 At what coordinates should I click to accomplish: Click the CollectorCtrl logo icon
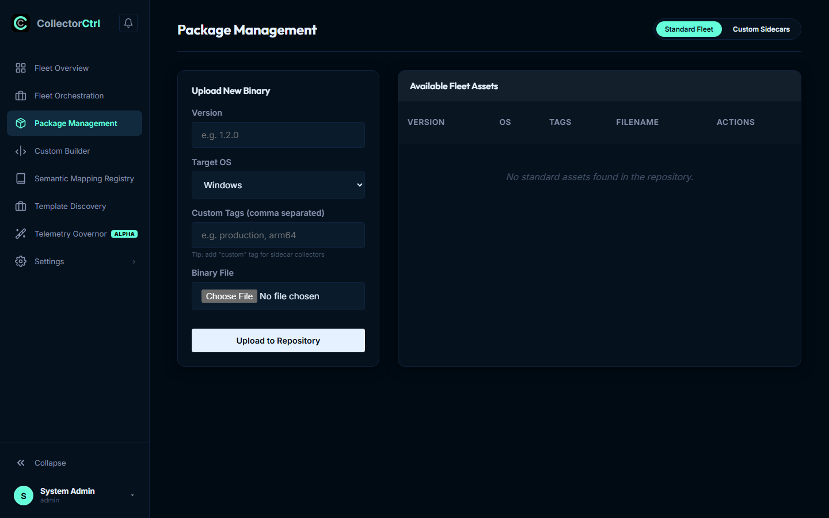(21, 23)
